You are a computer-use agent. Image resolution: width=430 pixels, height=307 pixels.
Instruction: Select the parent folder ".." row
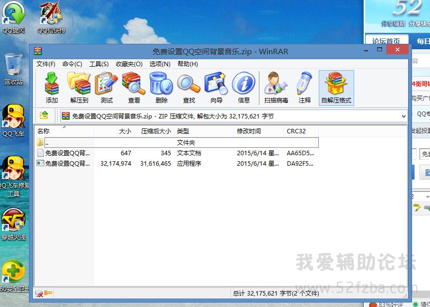(x=177, y=142)
